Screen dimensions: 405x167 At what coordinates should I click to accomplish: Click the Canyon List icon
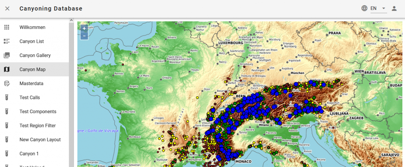[7, 42]
